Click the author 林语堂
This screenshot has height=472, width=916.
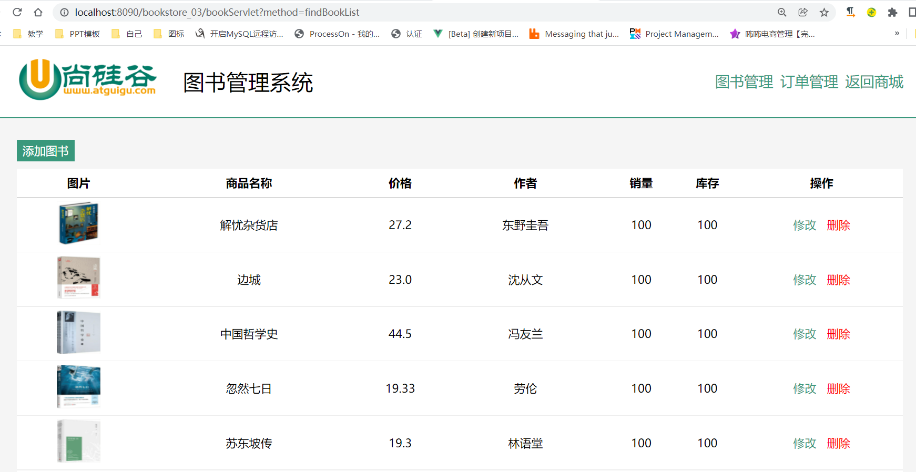(525, 443)
